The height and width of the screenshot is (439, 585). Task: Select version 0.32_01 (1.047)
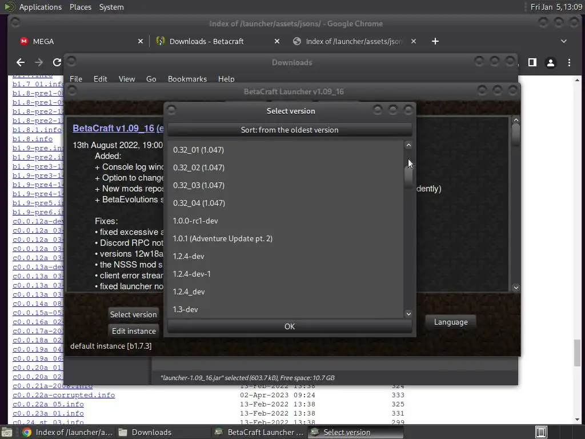pyautogui.click(x=286, y=150)
